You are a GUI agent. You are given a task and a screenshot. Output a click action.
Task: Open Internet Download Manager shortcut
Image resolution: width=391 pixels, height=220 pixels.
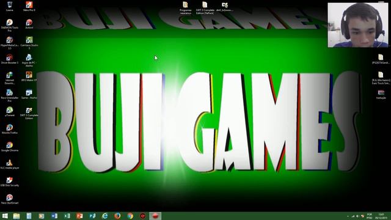[10, 78]
